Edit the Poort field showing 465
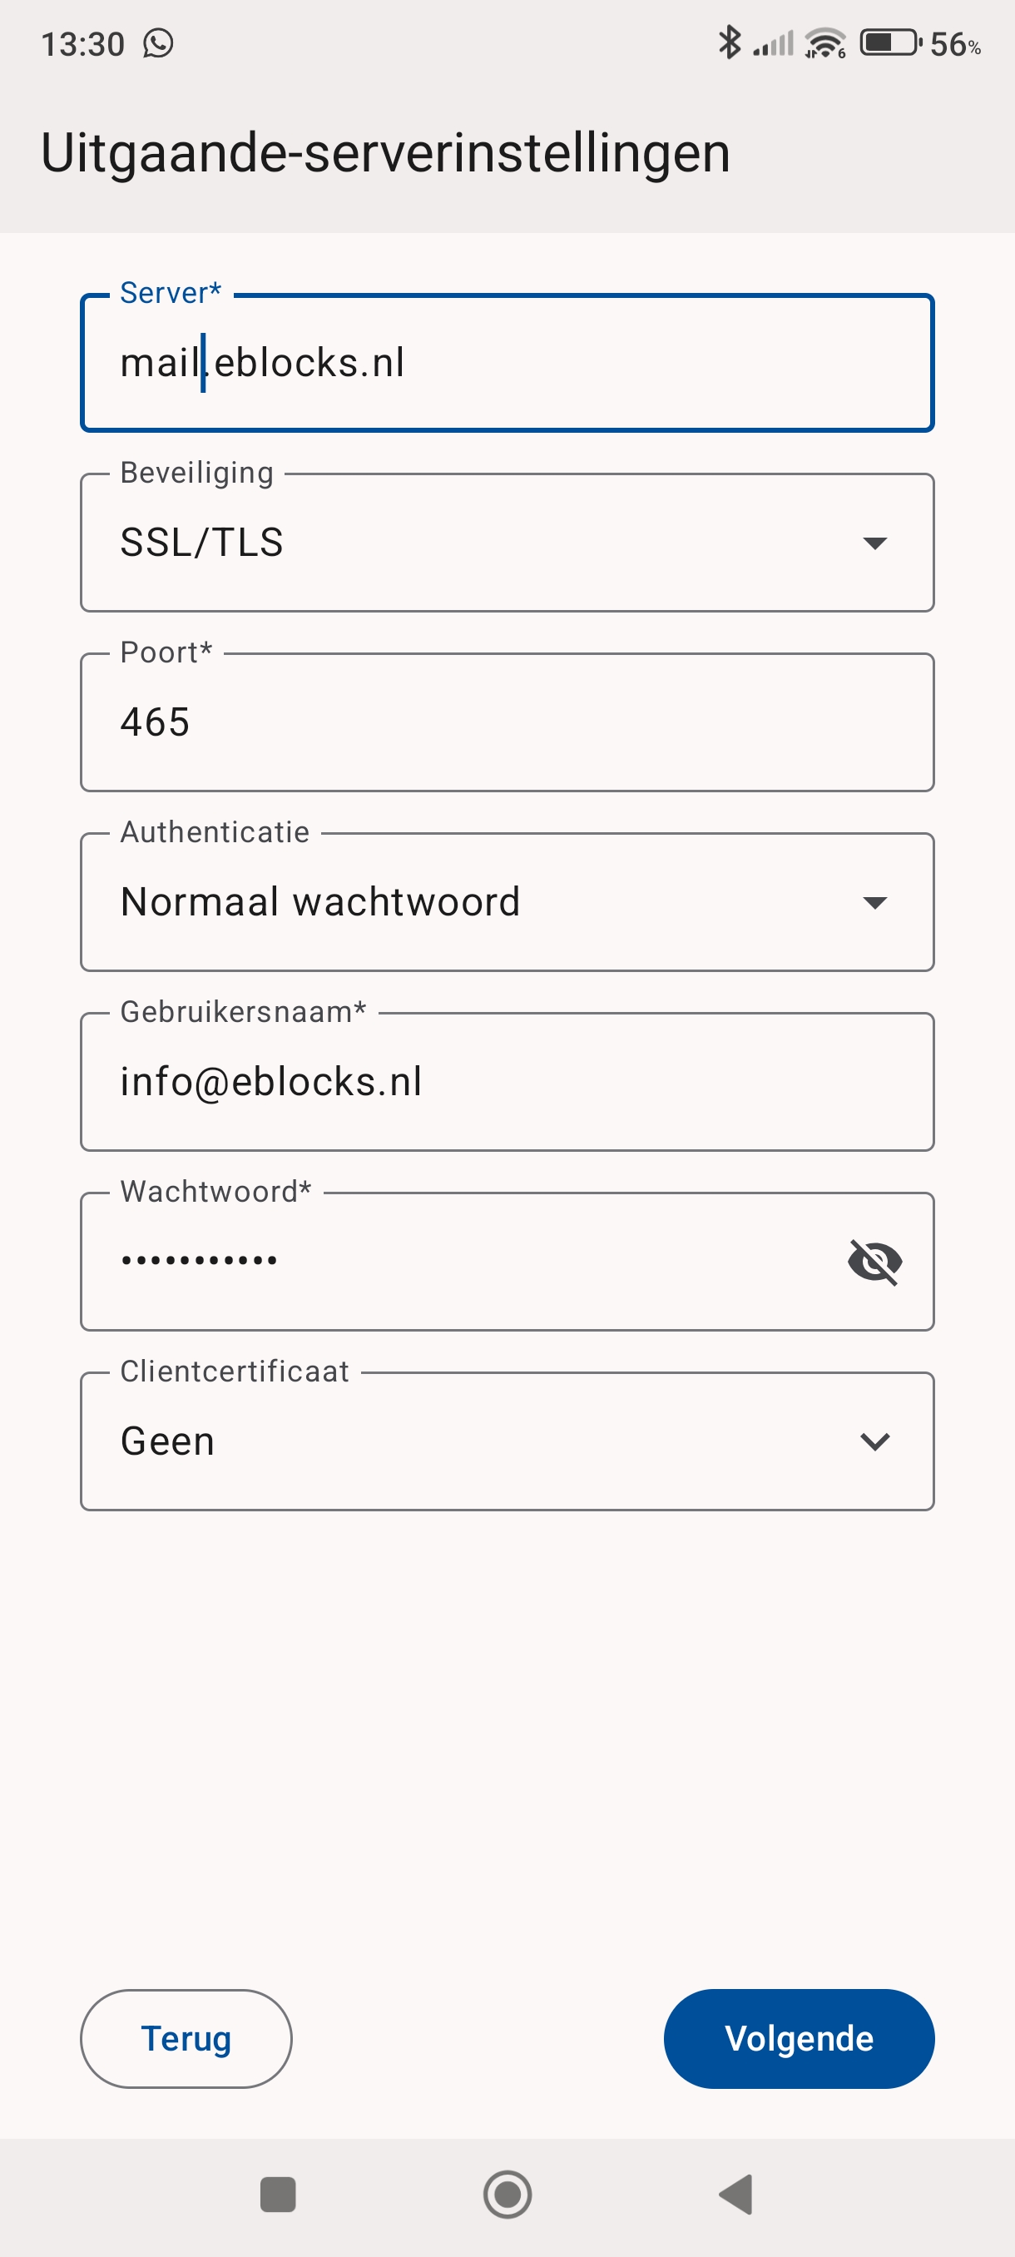The width and height of the screenshot is (1015, 2257). click(x=507, y=723)
